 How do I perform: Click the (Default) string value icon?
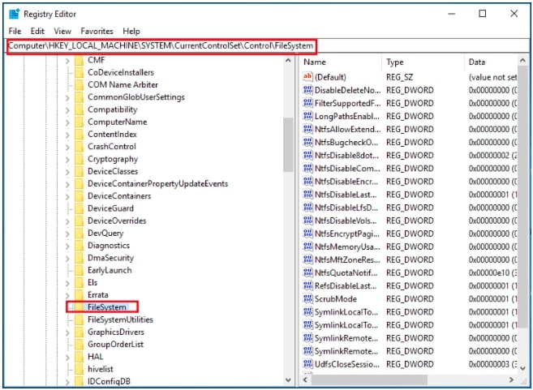point(307,77)
